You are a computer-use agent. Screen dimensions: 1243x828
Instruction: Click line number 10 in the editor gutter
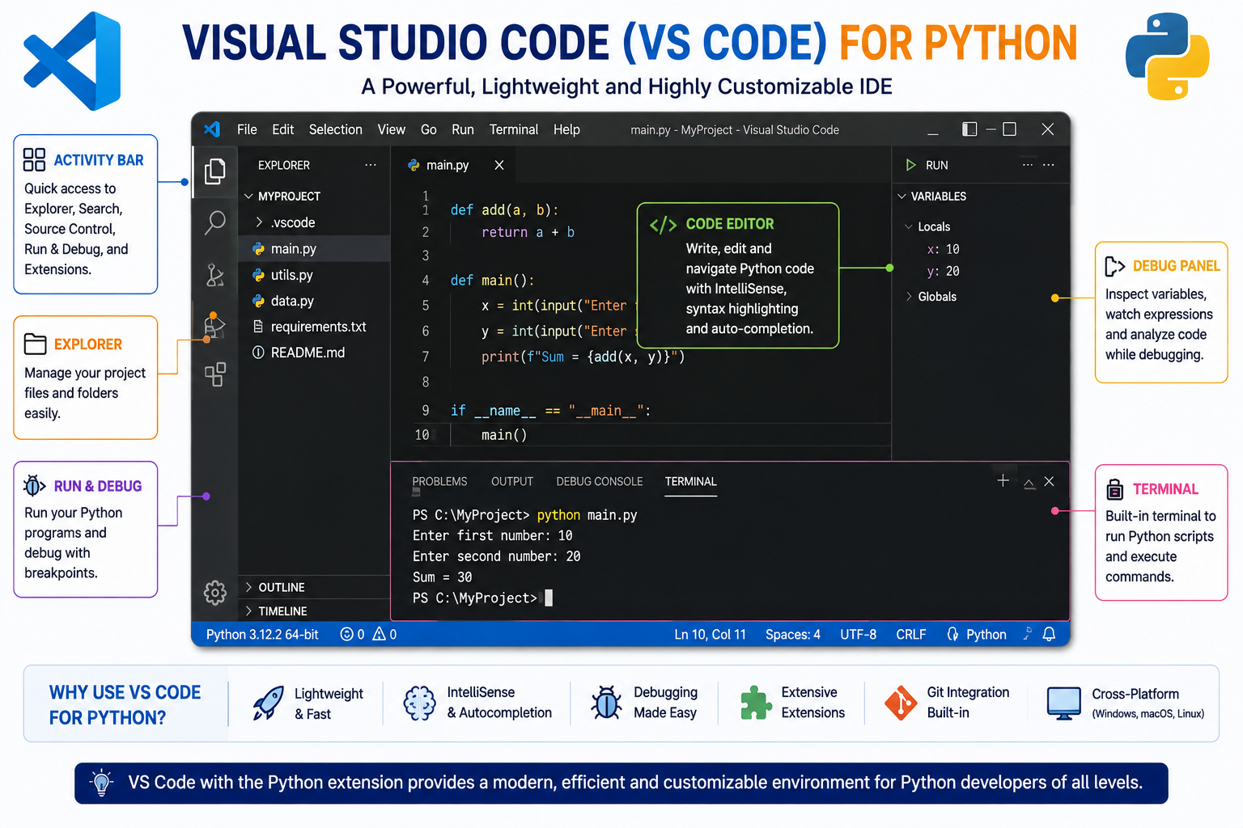[422, 435]
